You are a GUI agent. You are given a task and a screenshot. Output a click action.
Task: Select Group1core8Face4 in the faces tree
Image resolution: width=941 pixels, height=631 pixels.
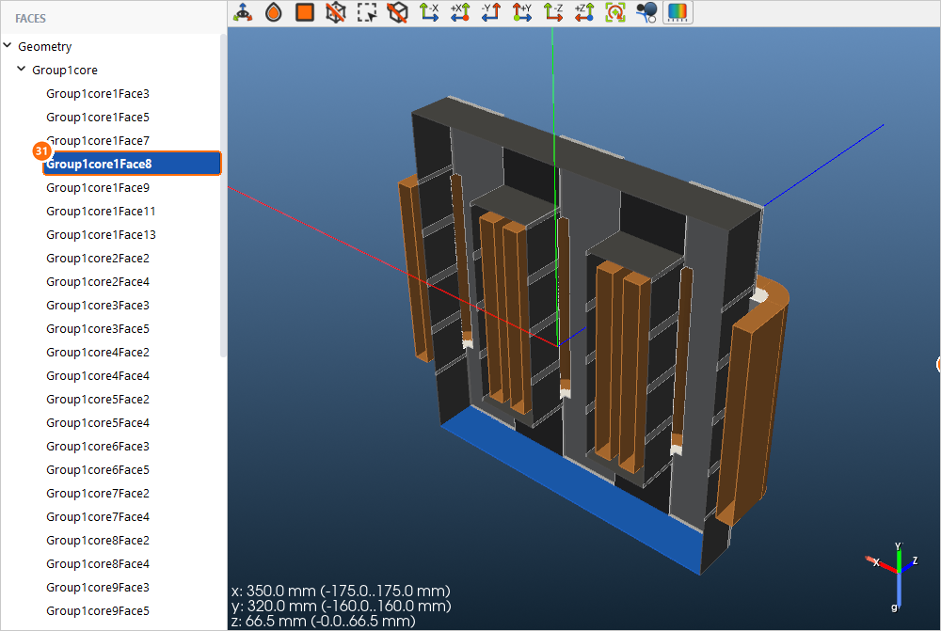[x=98, y=564]
